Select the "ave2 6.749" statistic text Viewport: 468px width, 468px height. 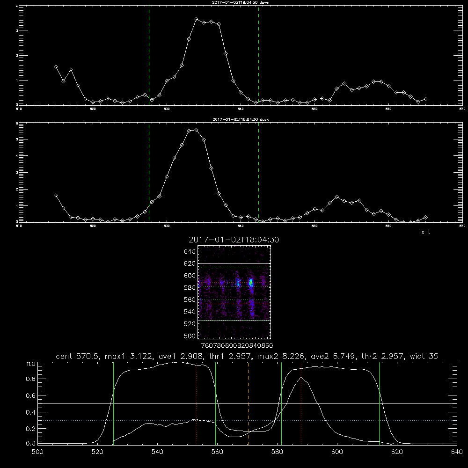333,356
